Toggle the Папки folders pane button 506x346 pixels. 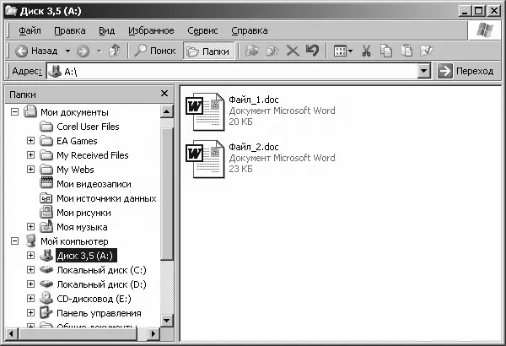click(209, 51)
